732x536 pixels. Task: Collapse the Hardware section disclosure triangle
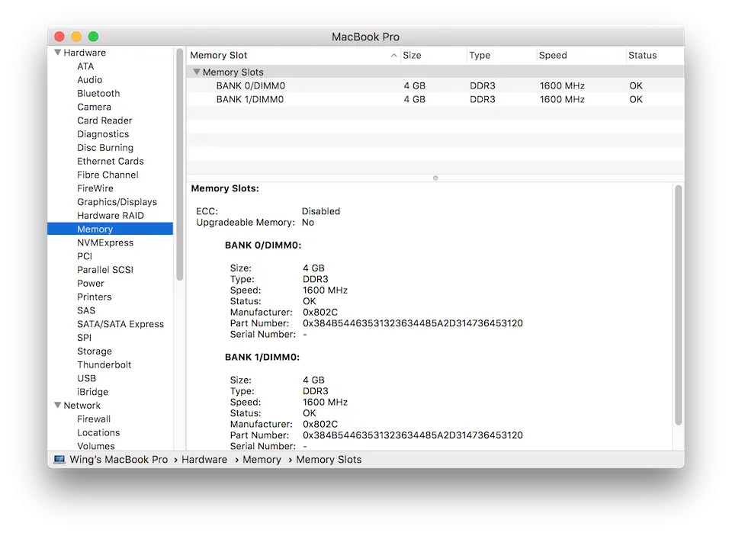pos(57,52)
